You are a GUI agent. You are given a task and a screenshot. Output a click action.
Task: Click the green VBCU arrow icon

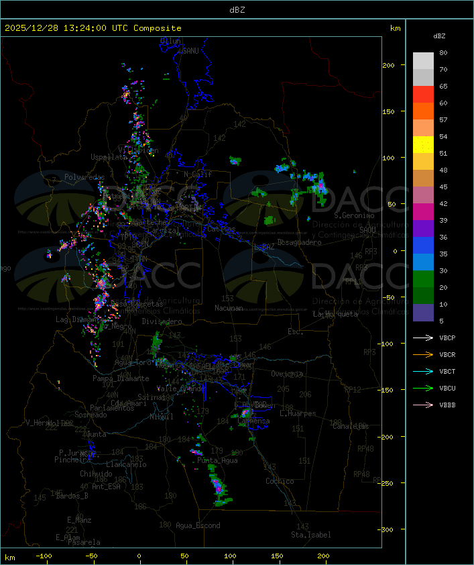click(x=423, y=388)
